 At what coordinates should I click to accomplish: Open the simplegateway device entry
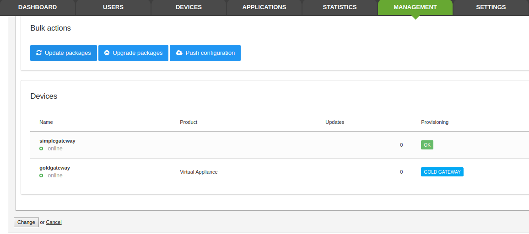57,141
